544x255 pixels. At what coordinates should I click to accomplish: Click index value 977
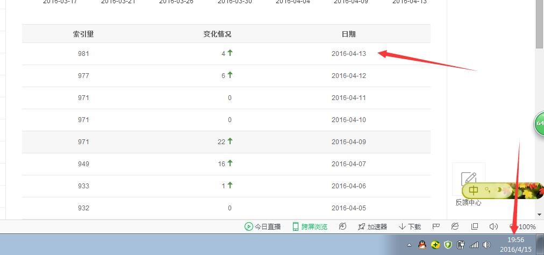coord(84,76)
